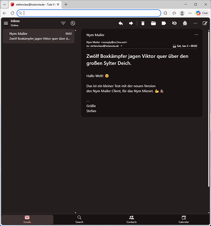Screen dimensions: 211x226
Task: Open tab search dropdown arrow
Action: 5,5
